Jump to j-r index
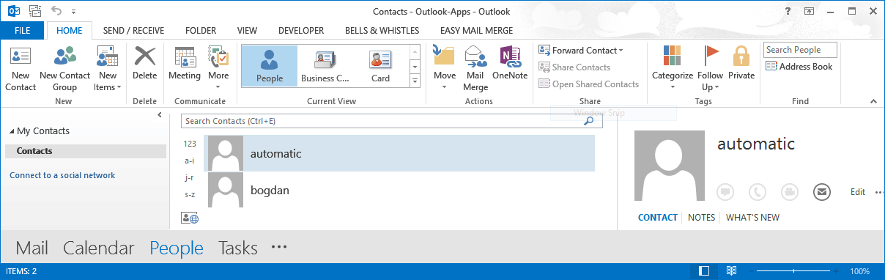Screen dimensions: 885x280 pyautogui.click(x=189, y=177)
